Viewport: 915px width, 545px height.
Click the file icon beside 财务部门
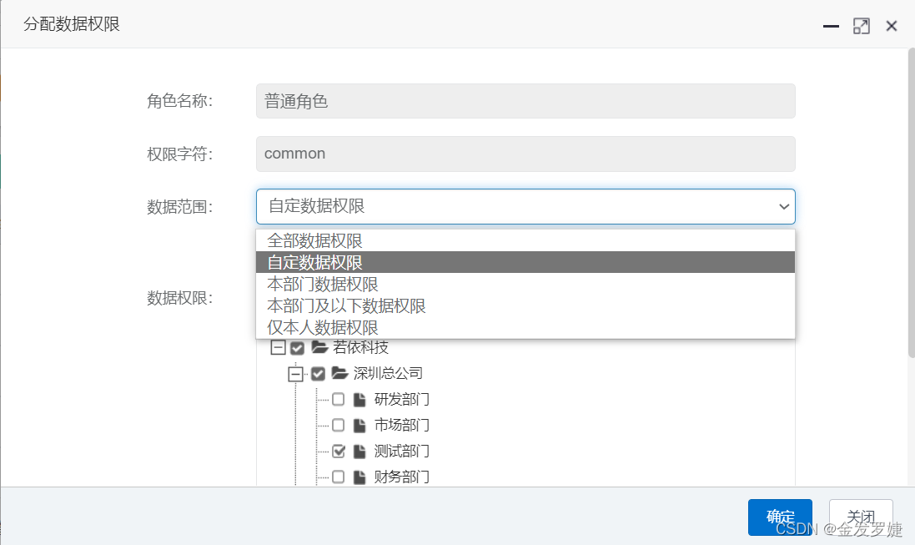[359, 477]
